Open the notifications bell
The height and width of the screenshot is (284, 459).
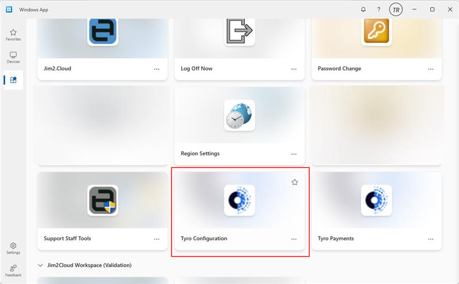tap(363, 9)
